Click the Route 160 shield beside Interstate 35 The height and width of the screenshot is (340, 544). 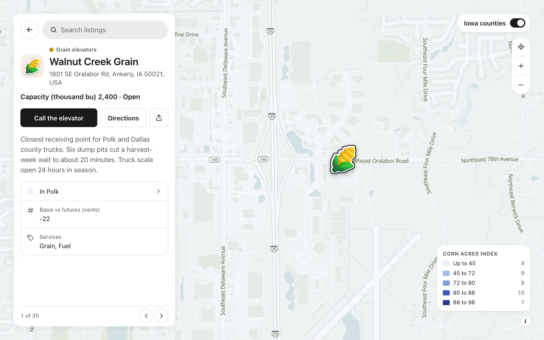pos(263,159)
